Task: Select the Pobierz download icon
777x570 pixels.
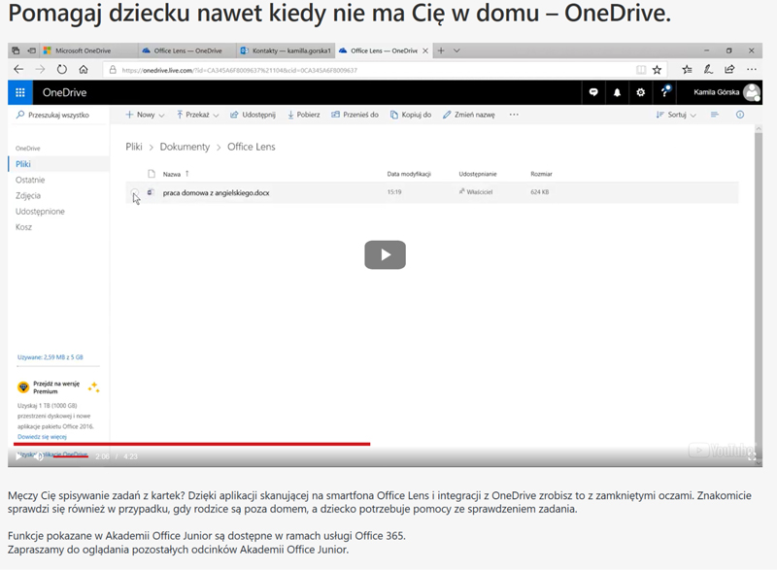Action: point(290,114)
